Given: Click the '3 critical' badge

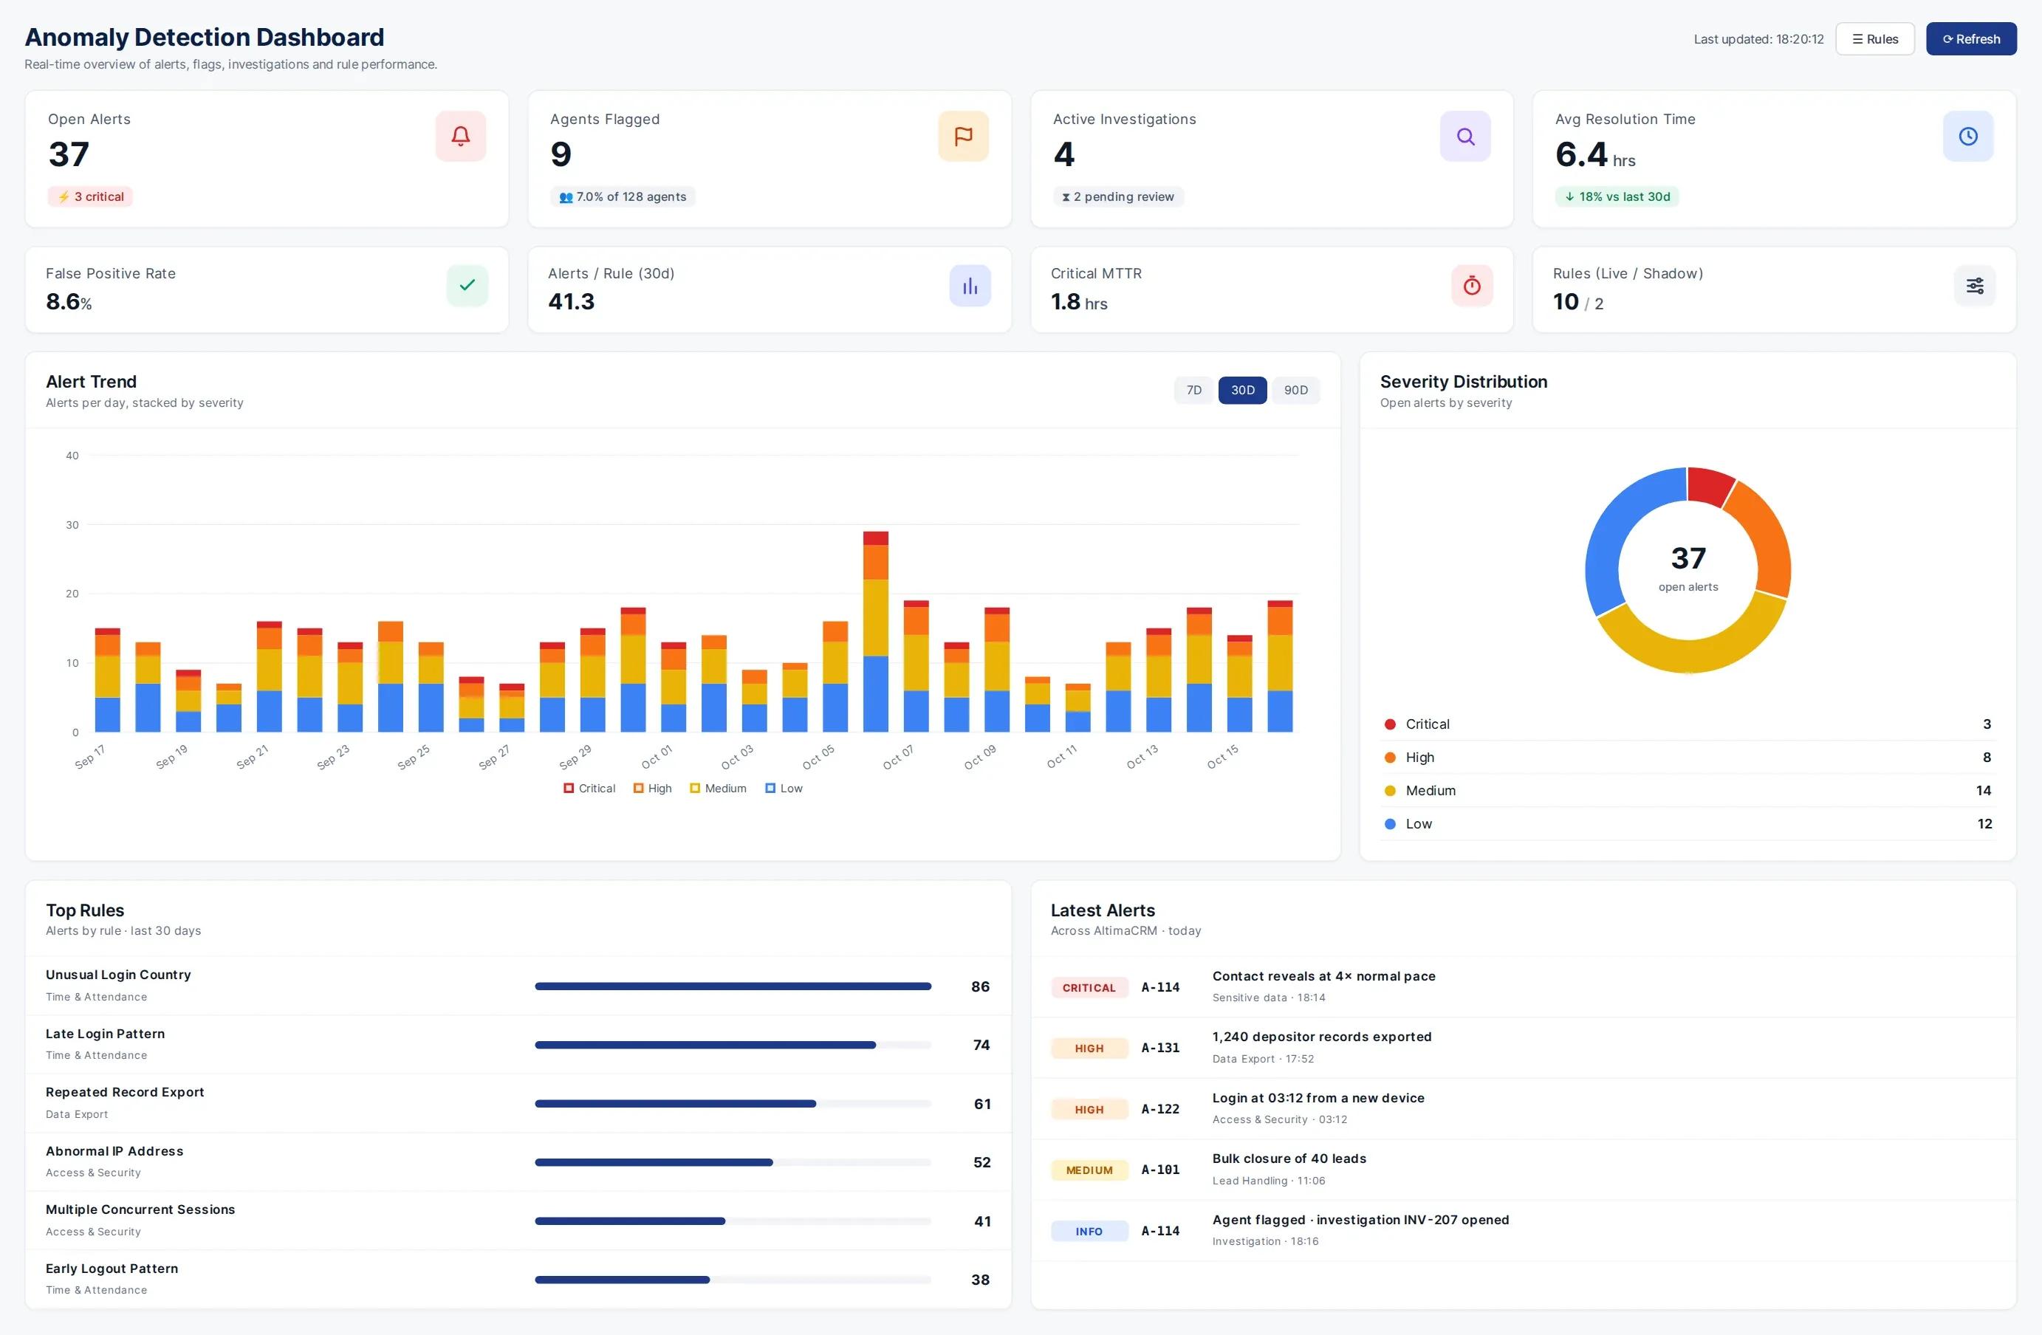Looking at the screenshot, I should (x=90, y=196).
